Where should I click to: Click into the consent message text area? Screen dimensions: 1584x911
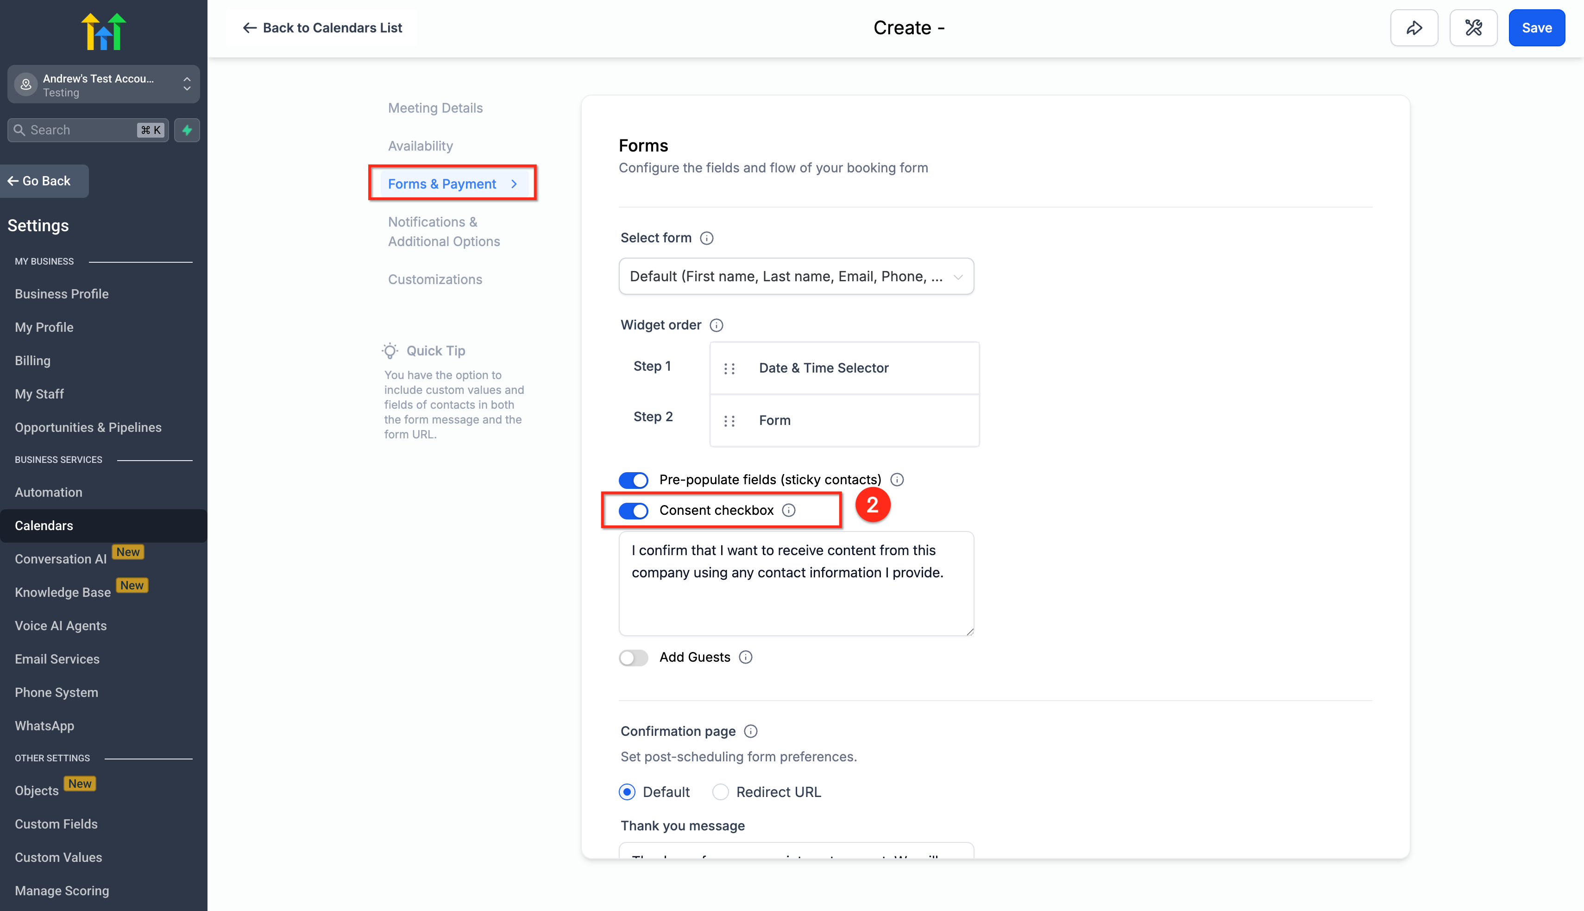(x=795, y=584)
